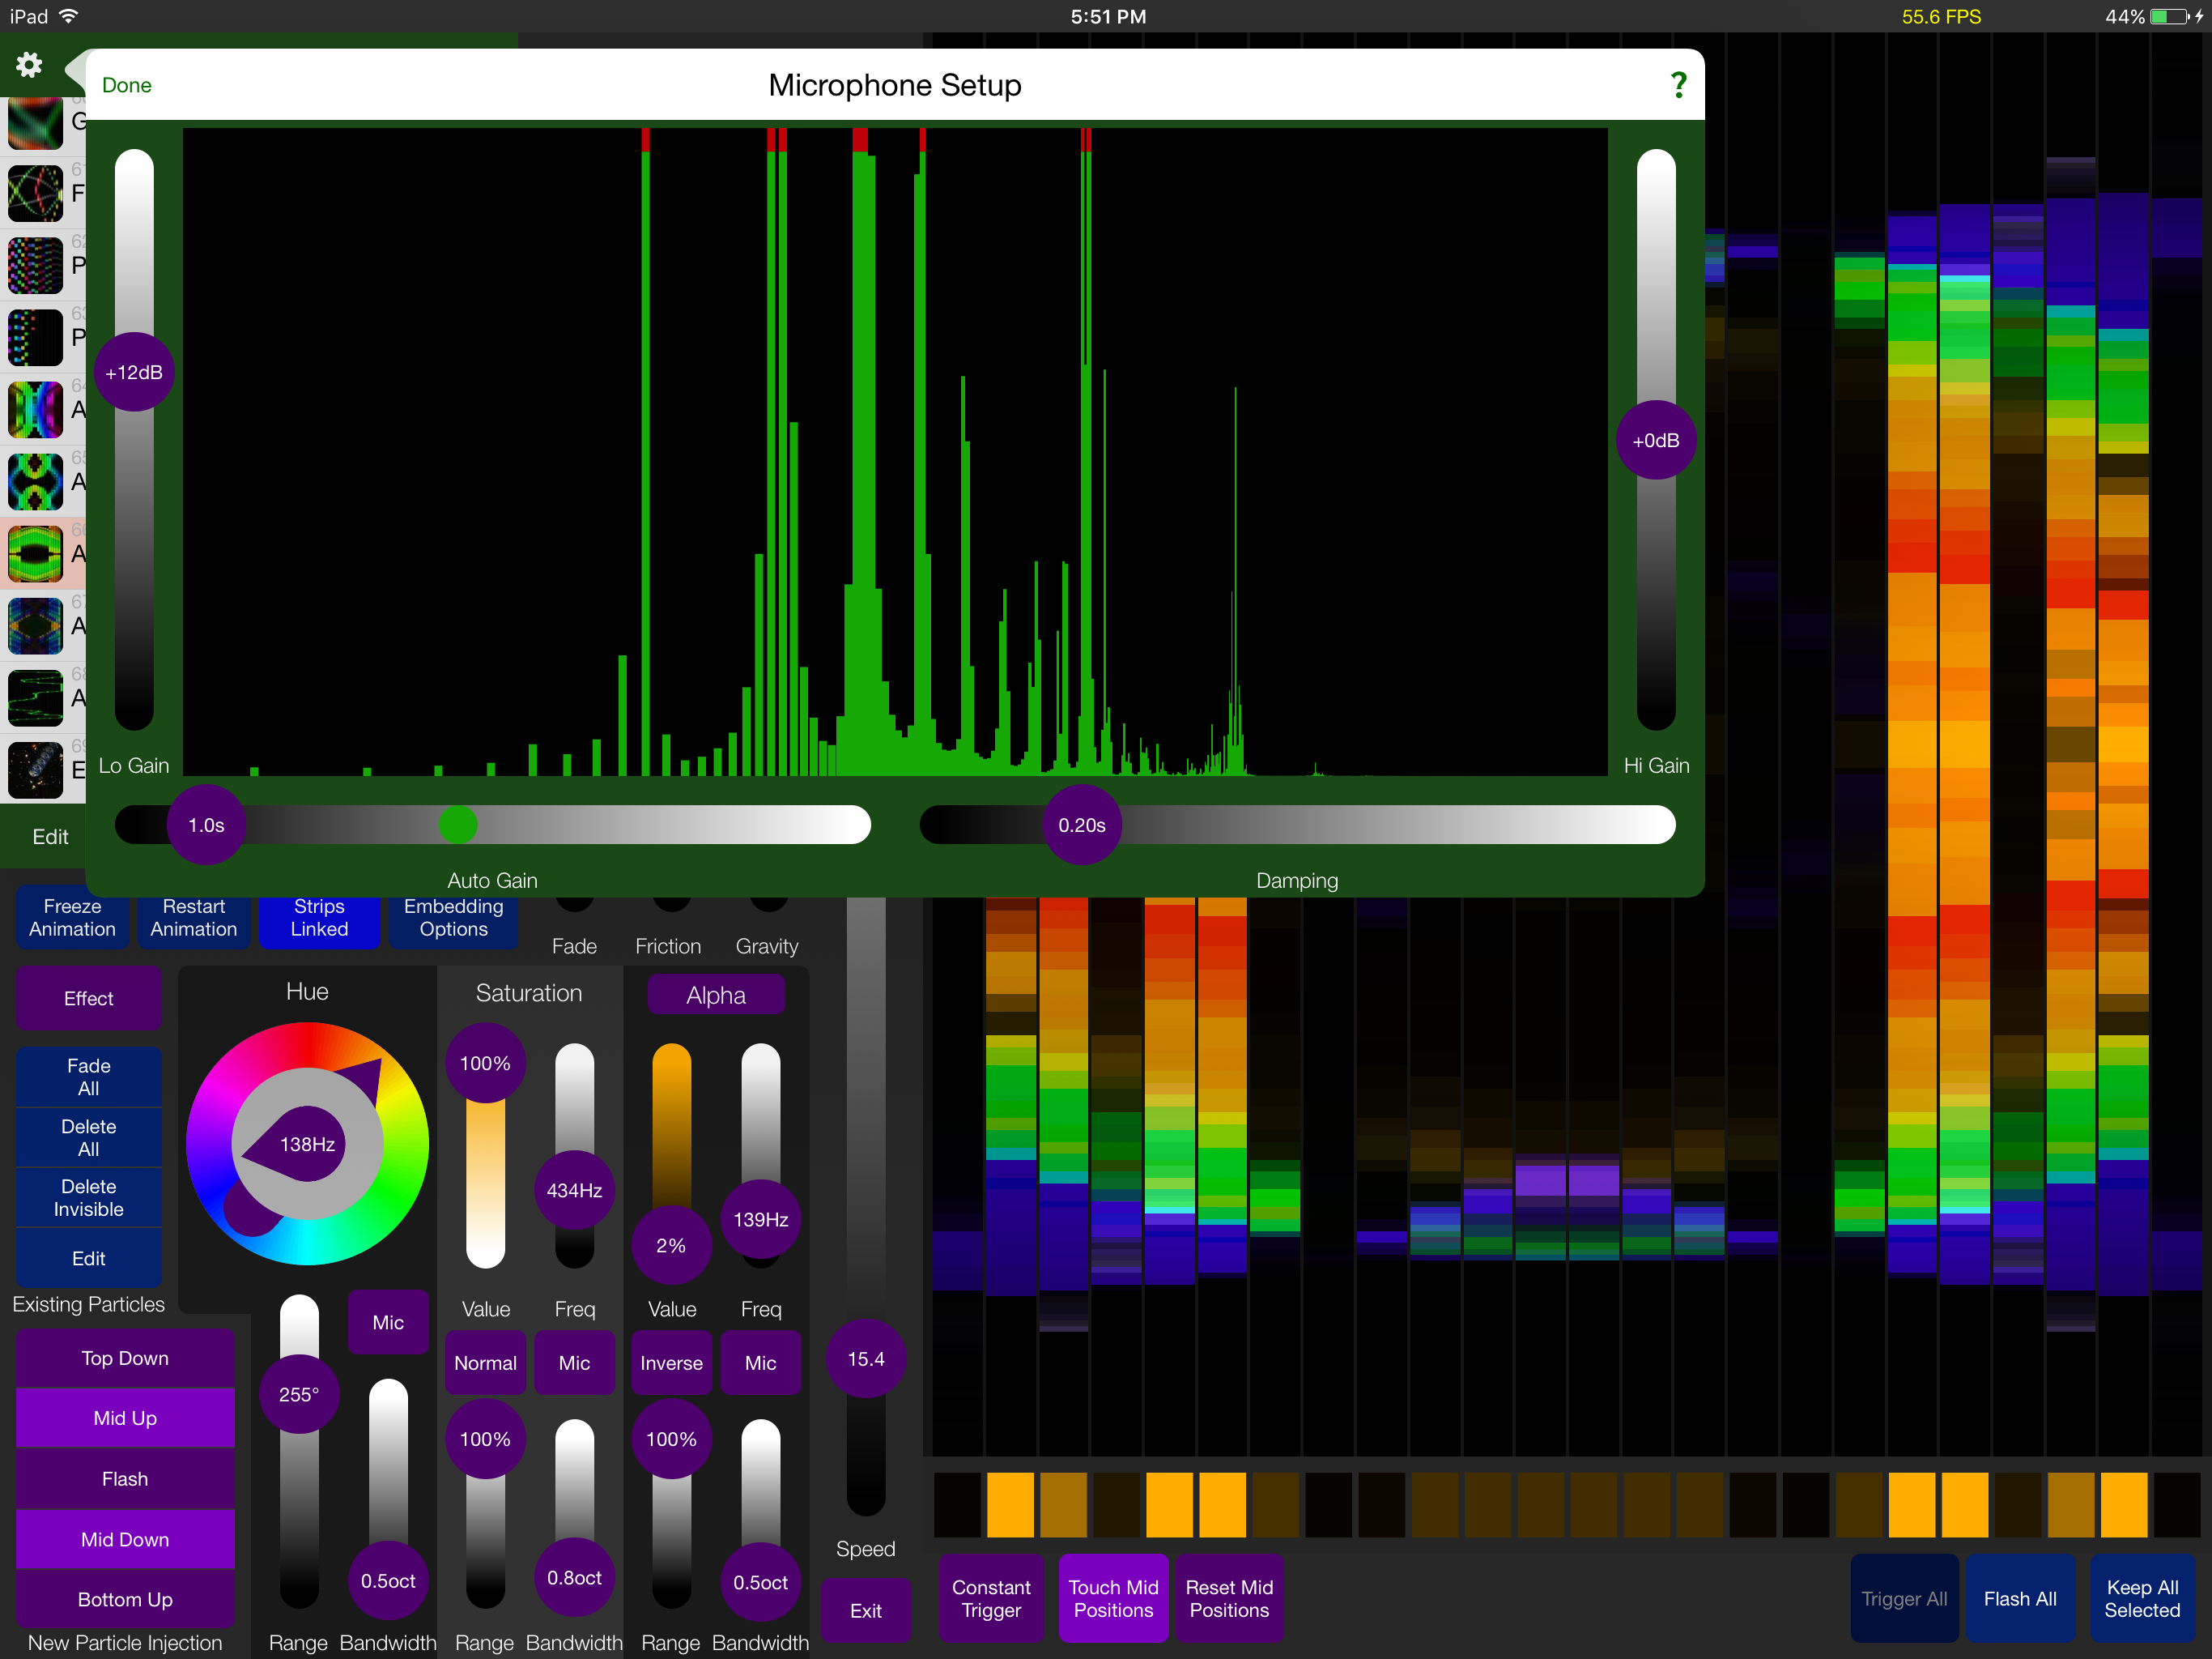Select Alpha freq 139Hz knob
Image resolution: width=2212 pixels, height=1659 pixels.
(761, 1219)
